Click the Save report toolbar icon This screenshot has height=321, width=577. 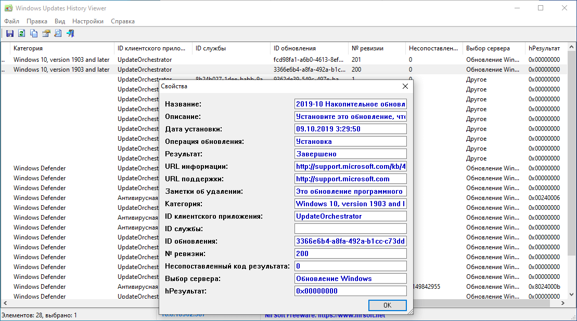[9, 33]
